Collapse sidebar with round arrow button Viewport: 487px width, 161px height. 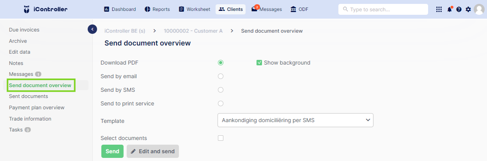click(92, 29)
